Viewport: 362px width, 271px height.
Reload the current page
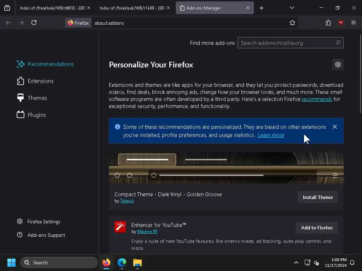tap(34, 23)
